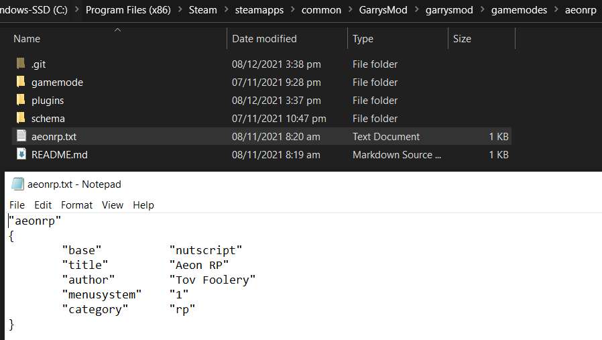Image resolution: width=602 pixels, height=340 pixels.
Task: Click the Notepad icon in the title bar
Action: [17, 184]
